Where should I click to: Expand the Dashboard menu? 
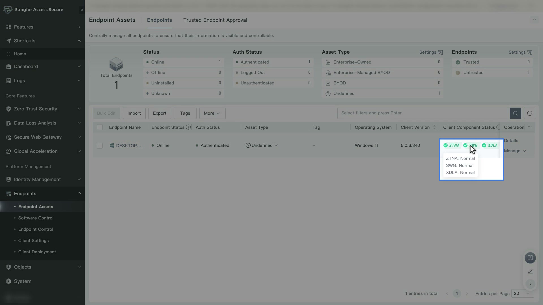coord(42,66)
